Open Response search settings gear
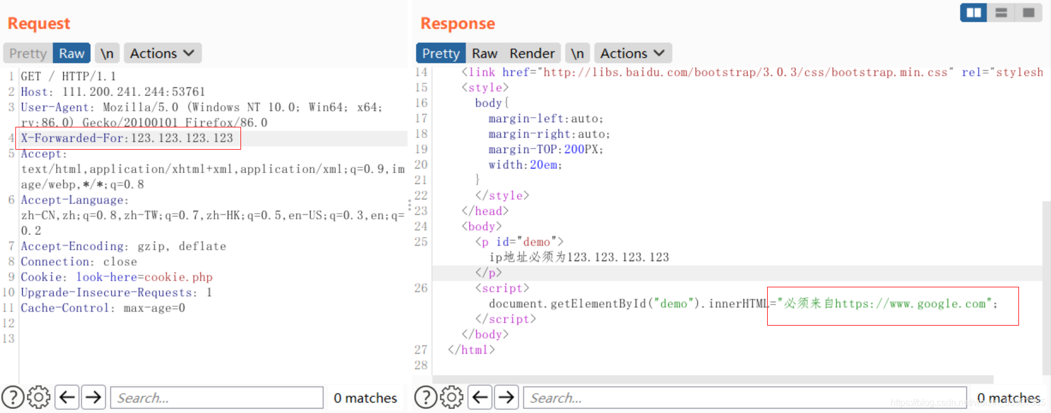 point(452,397)
